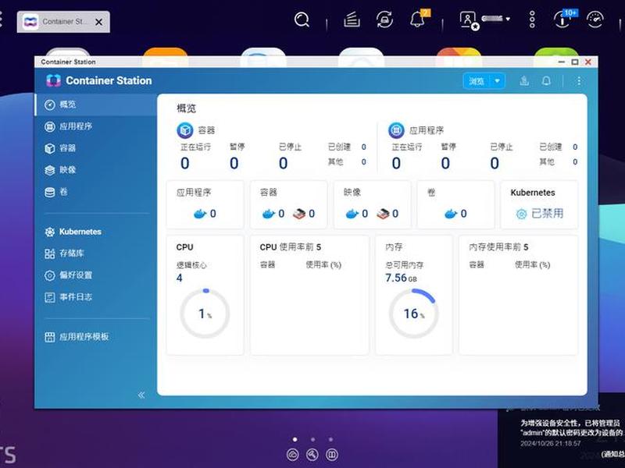
Task: Click the 应用程序 round icon in overview
Action: [x=396, y=130]
